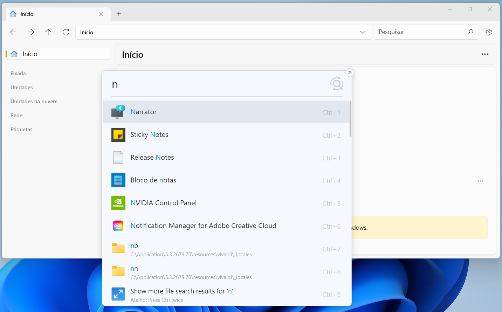Select Início in the sidebar
The image size is (502, 312).
58,54
